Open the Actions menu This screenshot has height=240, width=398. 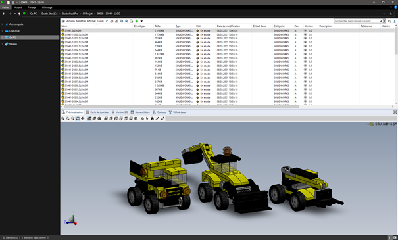click(70, 21)
